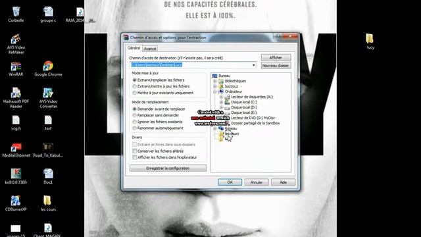The width and height of the screenshot is (421, 237).
Task: Select Disque local (E:) in tree
Action: pos(244,113)
